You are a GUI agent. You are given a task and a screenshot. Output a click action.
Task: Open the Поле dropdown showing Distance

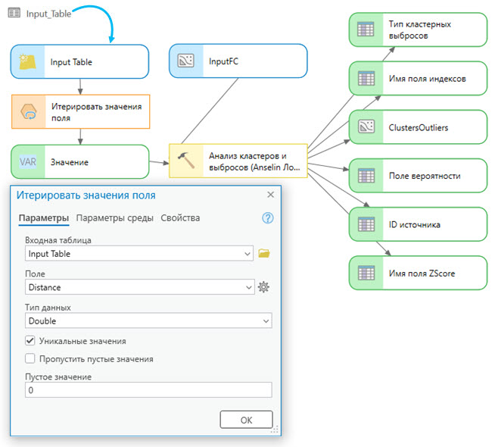click(248, 287)
